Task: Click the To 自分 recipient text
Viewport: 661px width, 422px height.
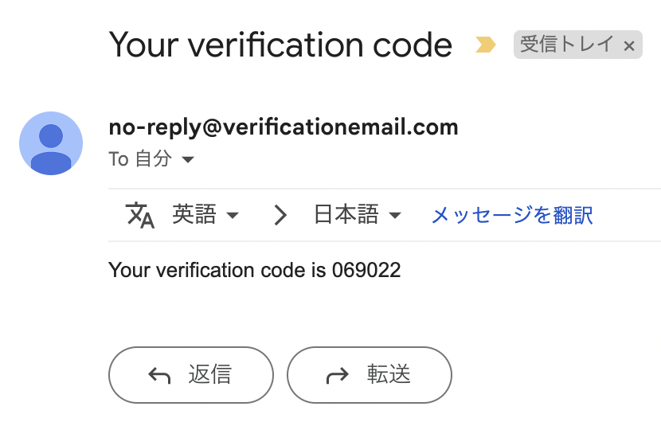Action: [140, 159]
